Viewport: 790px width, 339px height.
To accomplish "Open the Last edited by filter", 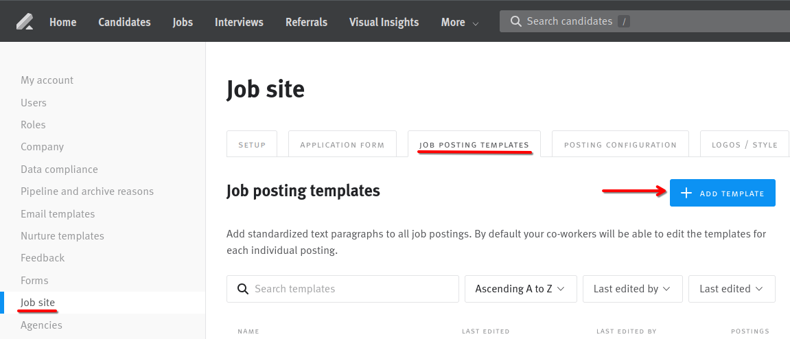I will click(x=632, y=289).
